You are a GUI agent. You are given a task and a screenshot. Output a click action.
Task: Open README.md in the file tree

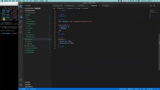coord(30,52)
